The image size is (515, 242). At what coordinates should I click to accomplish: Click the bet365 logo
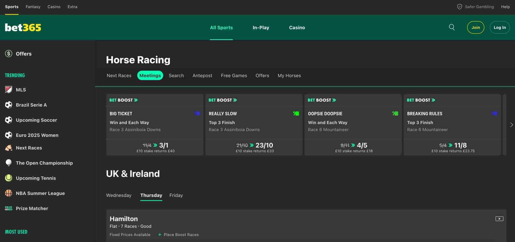[x=23, y=27]
